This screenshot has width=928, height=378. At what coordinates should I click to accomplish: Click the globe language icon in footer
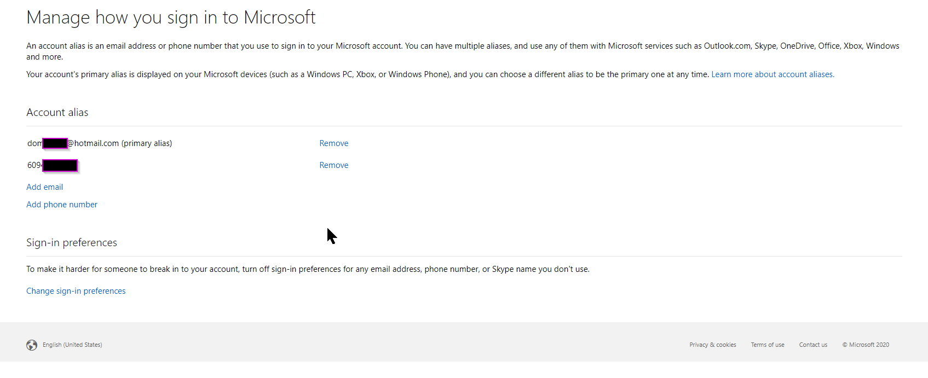[x=32, y=345]
